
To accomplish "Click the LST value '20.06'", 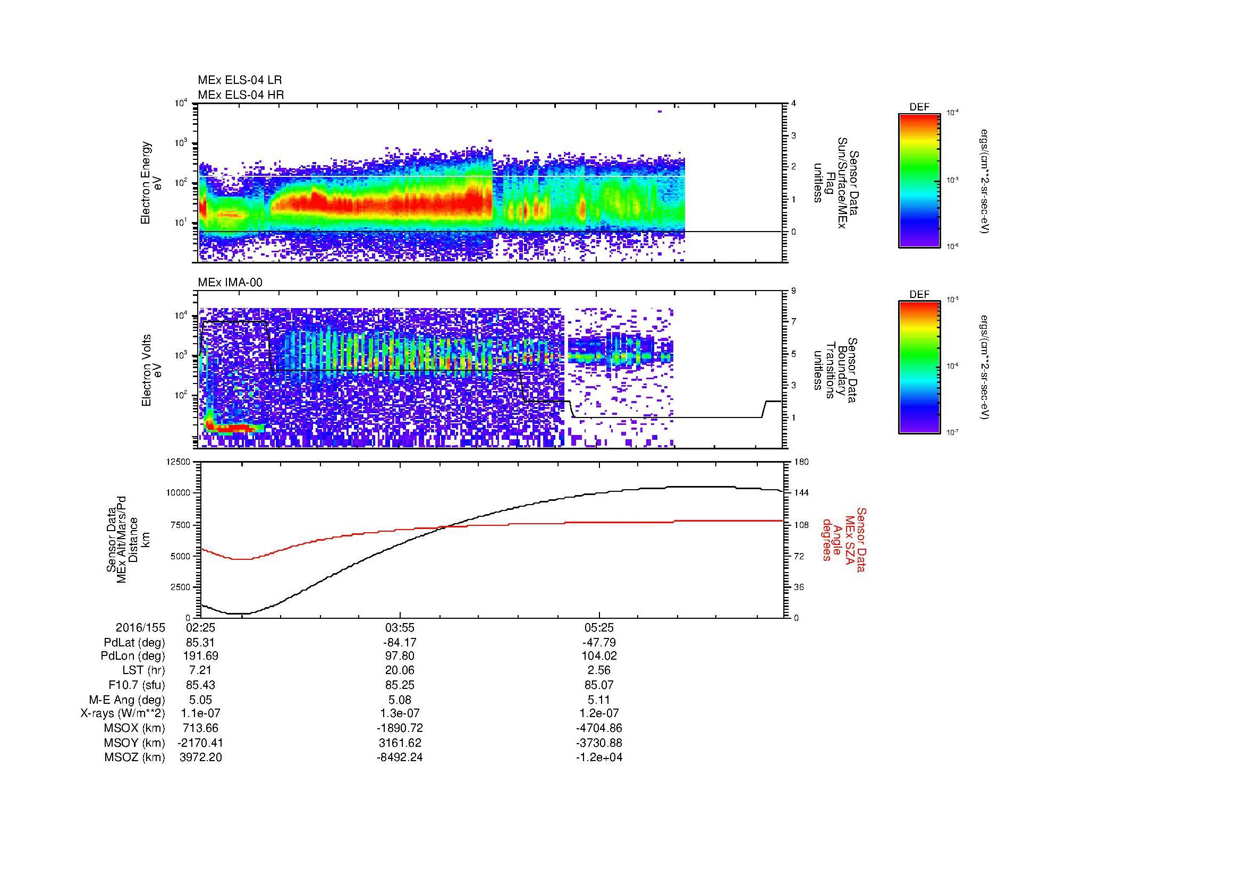I will coord(400,670).
